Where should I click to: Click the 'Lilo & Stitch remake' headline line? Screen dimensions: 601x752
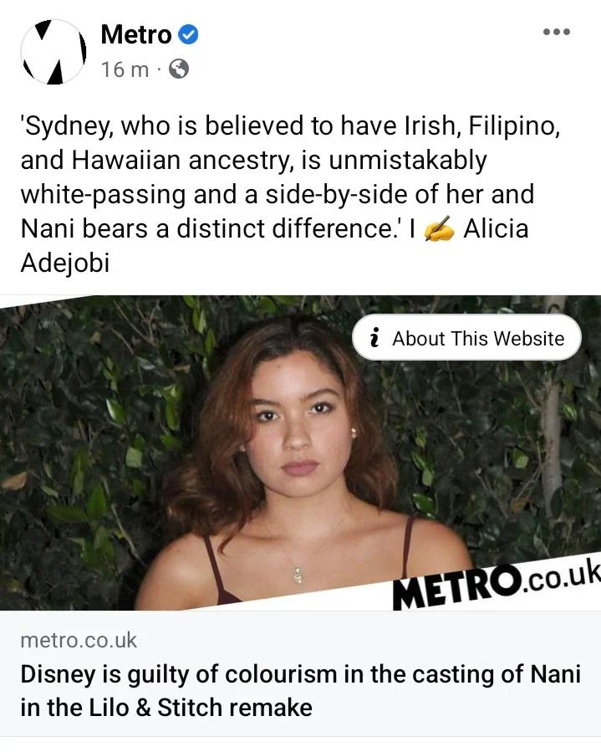point(166,708)
